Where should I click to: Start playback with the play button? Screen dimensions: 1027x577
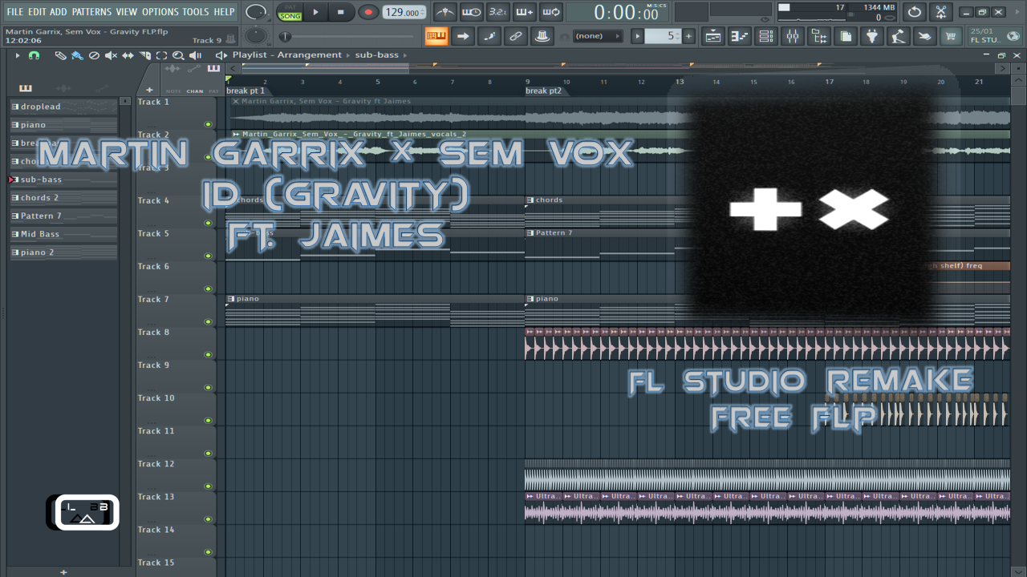point(315,12)
